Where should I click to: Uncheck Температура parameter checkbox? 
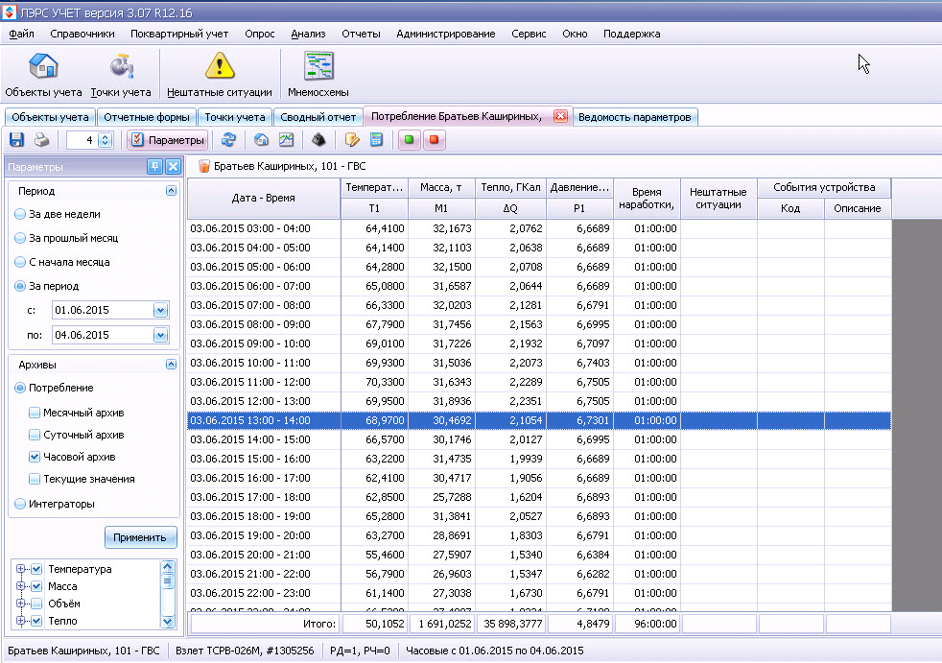tap(36, 569)
